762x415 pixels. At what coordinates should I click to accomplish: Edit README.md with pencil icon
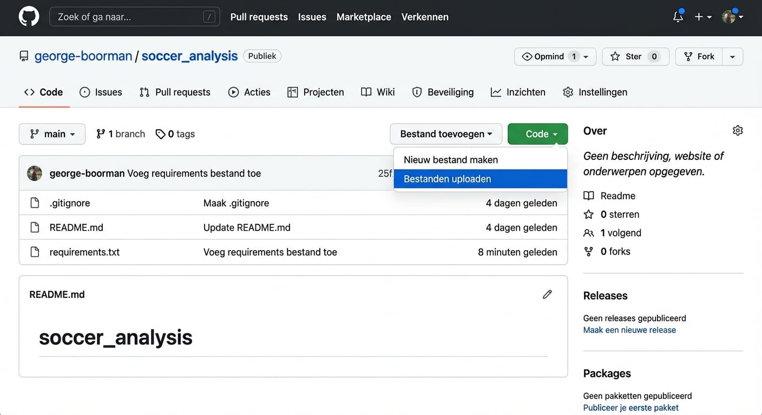tap(547, 294)
